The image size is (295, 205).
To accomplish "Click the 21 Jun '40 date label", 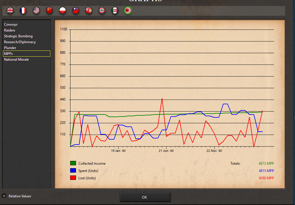I will click(166, 151).
